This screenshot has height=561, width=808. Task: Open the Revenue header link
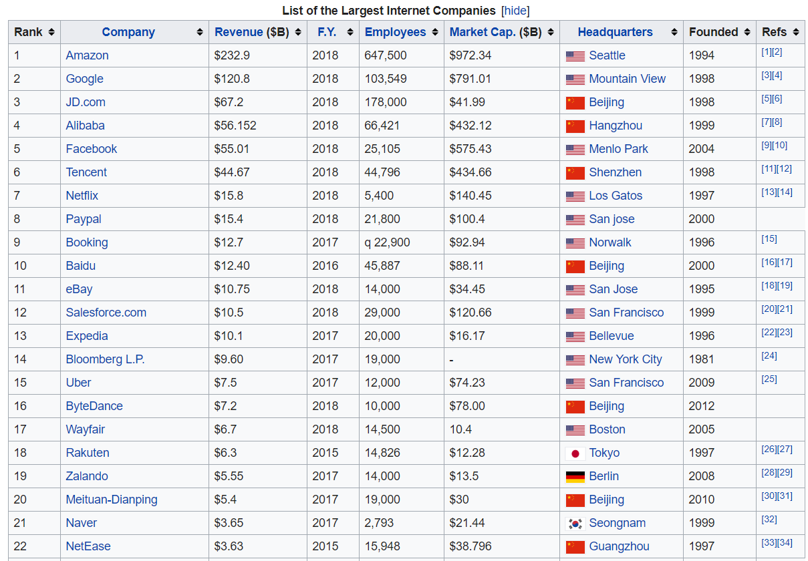coord(239,32)
